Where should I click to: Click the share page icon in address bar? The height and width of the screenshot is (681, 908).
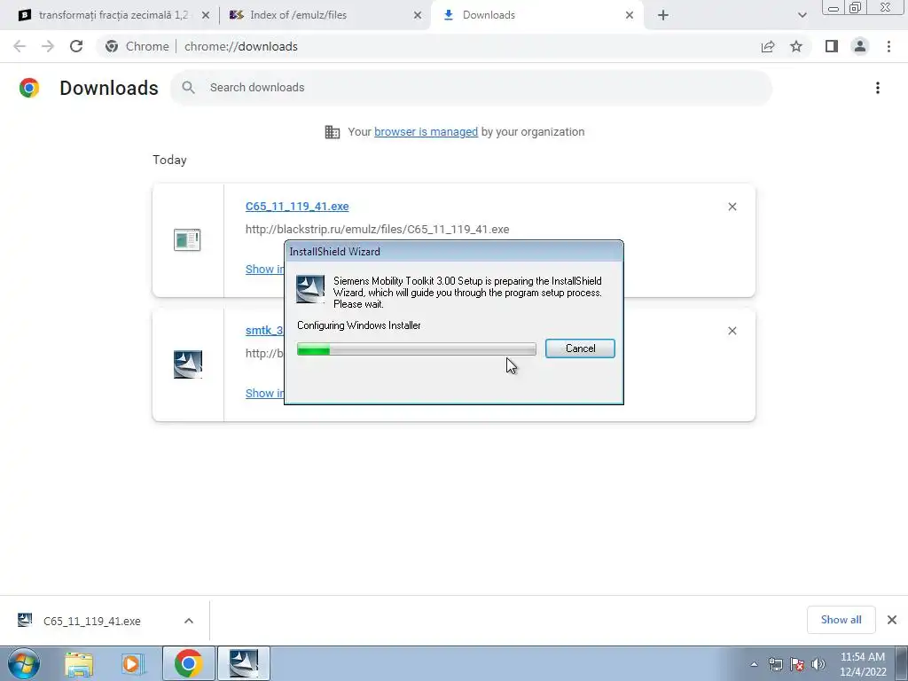click(768, 46)
